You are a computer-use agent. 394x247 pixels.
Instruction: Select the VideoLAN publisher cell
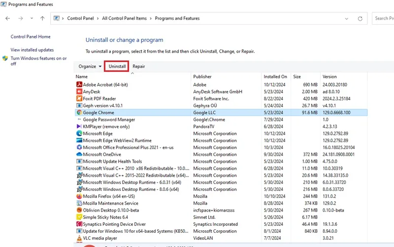coord(203,238)
